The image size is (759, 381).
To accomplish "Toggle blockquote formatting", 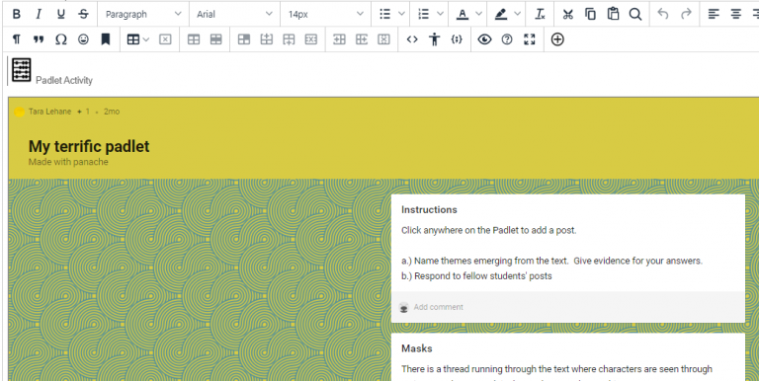I will pyautogui.click(x=39, y=39).
